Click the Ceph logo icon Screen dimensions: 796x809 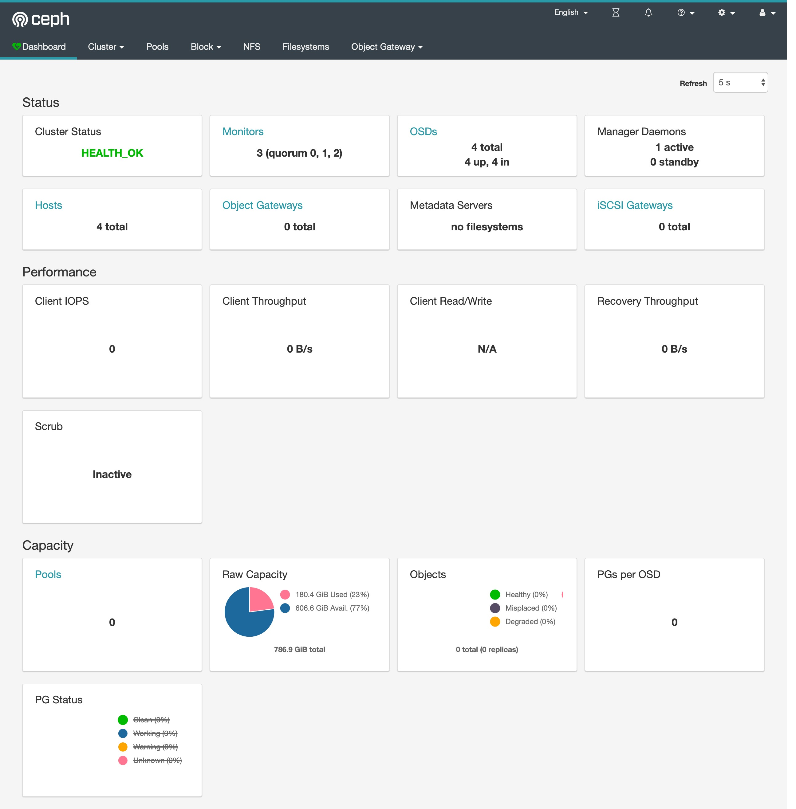tap(20, 19)
